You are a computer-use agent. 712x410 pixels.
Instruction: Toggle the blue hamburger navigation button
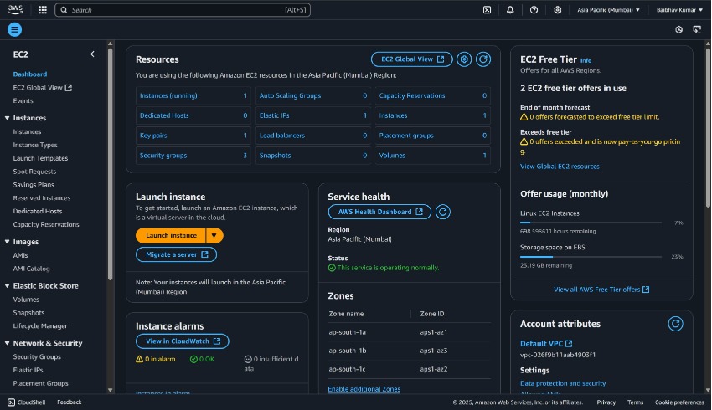[x=14, y=29]
